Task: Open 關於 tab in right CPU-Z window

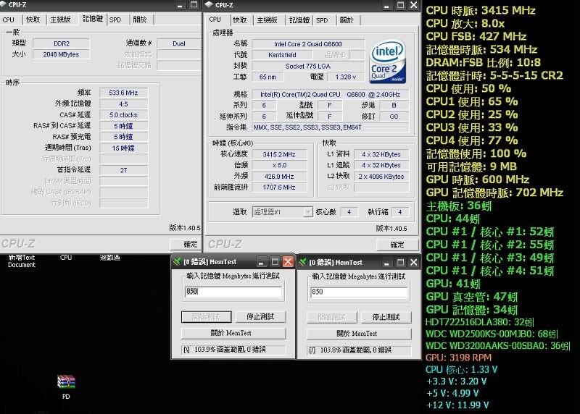Action: 347,20
